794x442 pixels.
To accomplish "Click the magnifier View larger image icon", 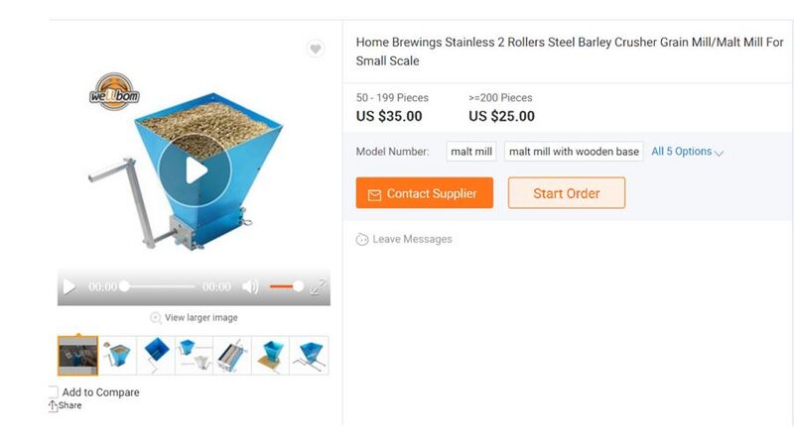I will coord(156,318).
